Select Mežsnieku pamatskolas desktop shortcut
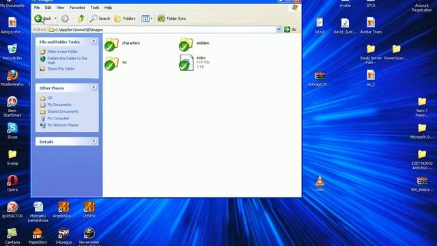 tap(38, 212)
